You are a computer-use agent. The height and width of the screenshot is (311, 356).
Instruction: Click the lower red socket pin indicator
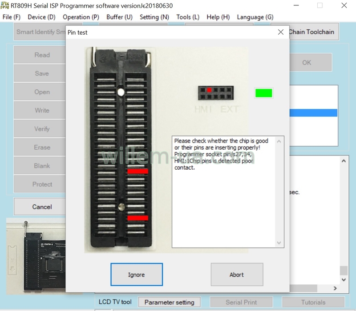click(138, 218)
